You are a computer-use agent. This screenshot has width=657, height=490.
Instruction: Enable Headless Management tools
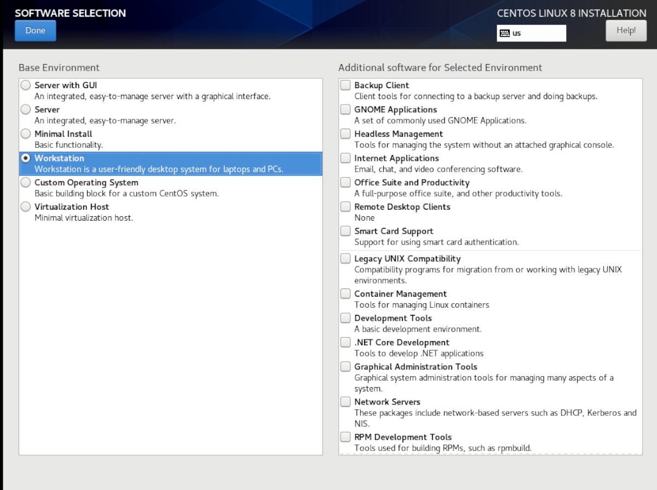click(x=345, y=133)
